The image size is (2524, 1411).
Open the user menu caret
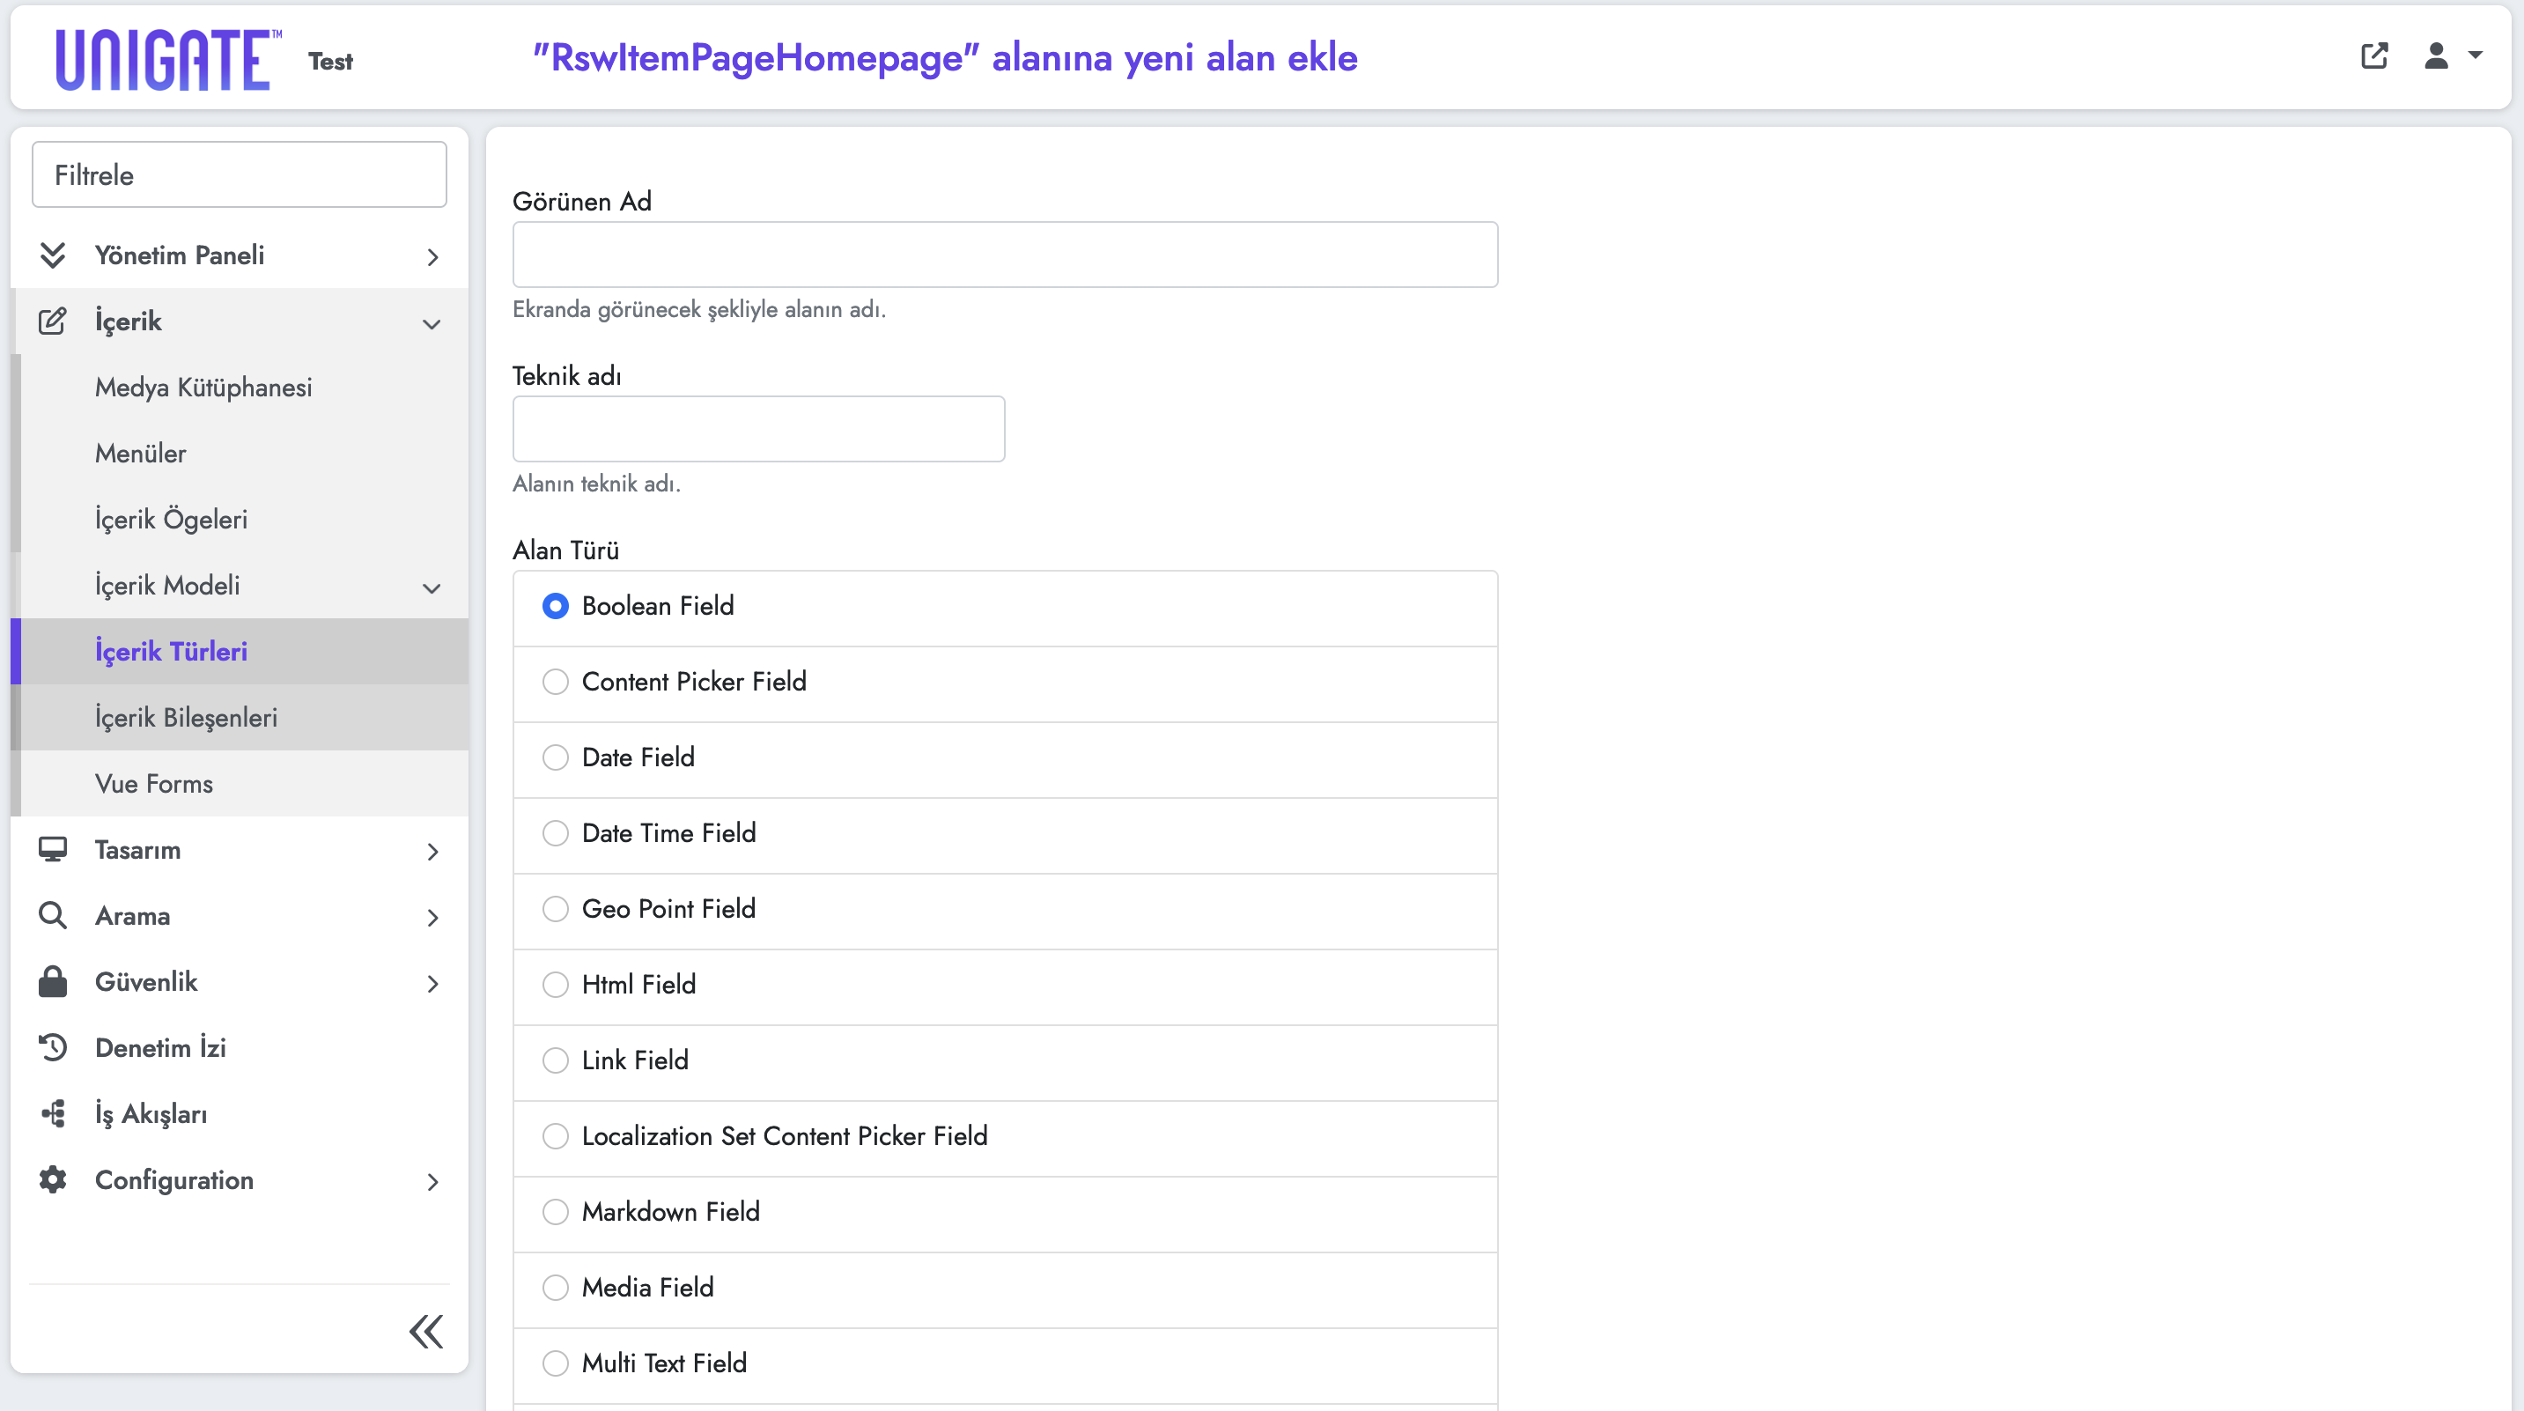[x=2475, y=55]
